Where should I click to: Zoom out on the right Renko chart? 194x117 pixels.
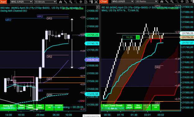click(x=177, y=2)
